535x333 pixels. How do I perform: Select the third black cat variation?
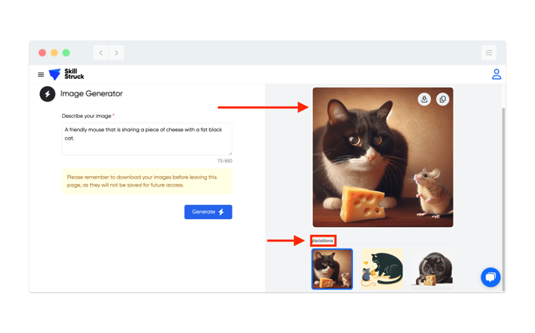pyautogui.click(x=432, y=268)
